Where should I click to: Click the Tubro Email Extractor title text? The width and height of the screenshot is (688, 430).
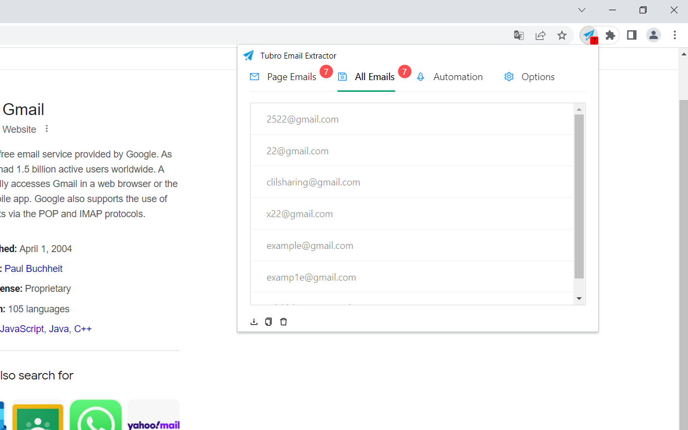tap(298, 56)
